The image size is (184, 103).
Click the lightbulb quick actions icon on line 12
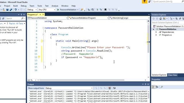click(x=39, y=57)
